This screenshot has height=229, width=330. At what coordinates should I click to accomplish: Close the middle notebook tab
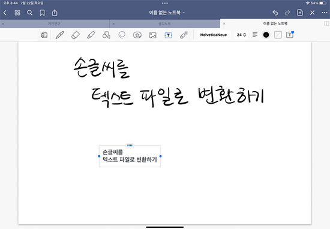113,24
